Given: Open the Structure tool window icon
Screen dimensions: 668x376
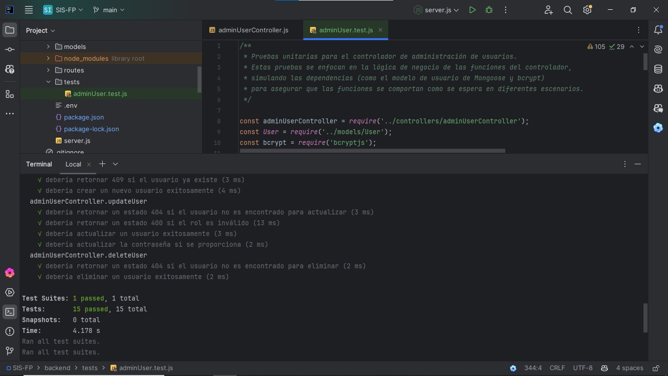Looking at the screenshot, I should (10, 94).
